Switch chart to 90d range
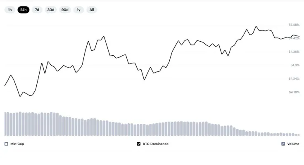The width and height of the screenshot is (304, 165). coord(65,9)
